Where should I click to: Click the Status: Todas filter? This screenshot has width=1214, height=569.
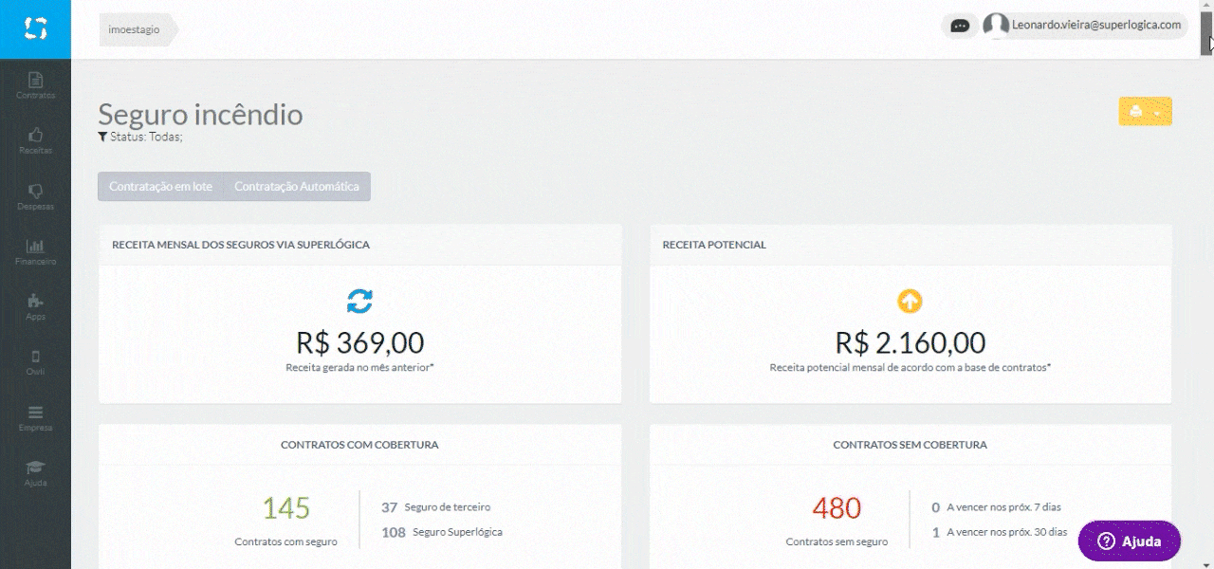(140, 137)
